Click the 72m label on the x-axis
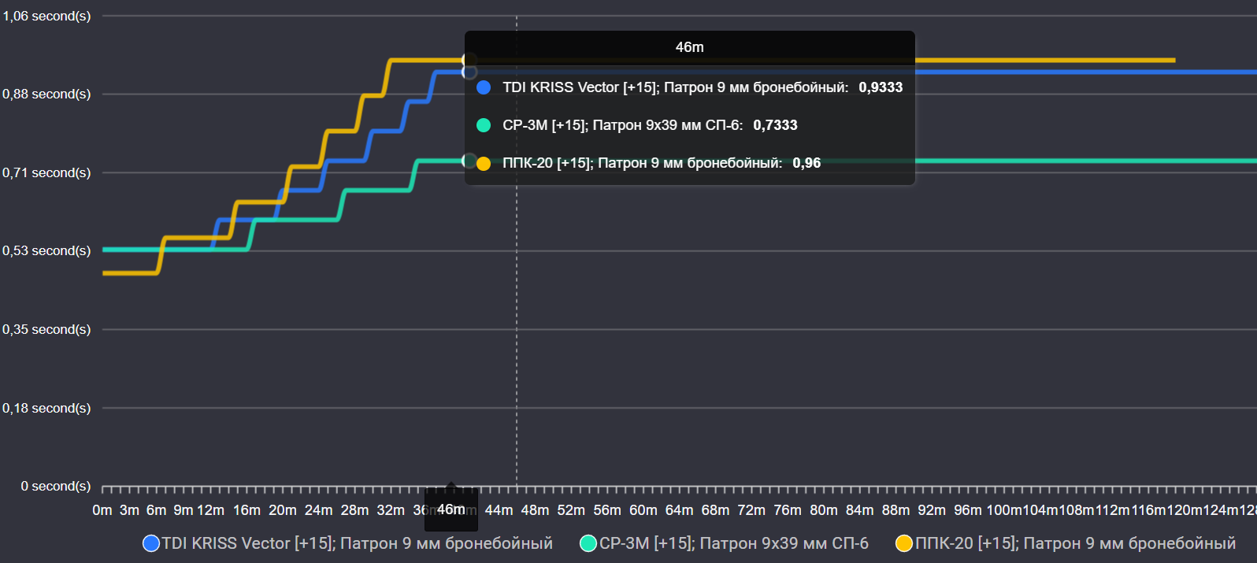1257x563 pixels. point(751,510)
